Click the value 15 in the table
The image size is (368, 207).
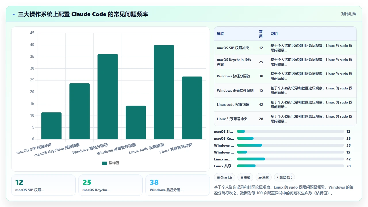[x=261, y=91]
